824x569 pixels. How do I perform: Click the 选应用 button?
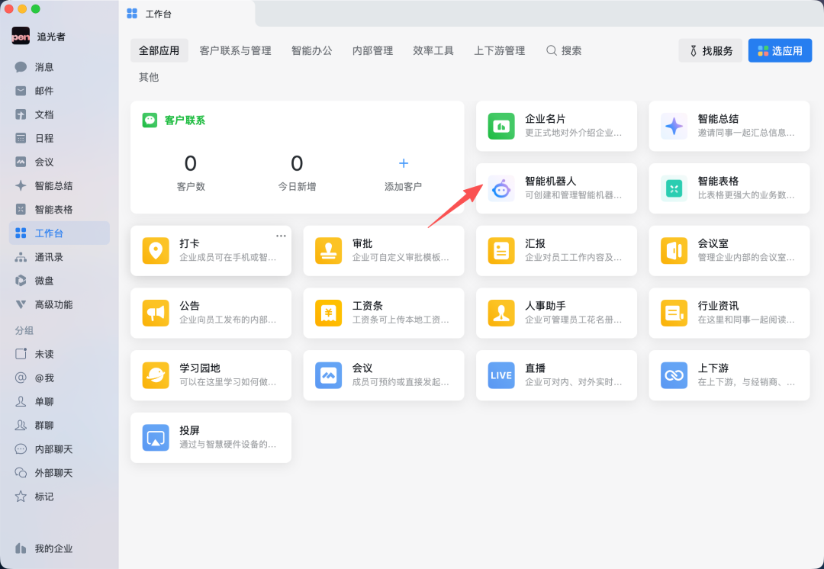tap(780, 50)
